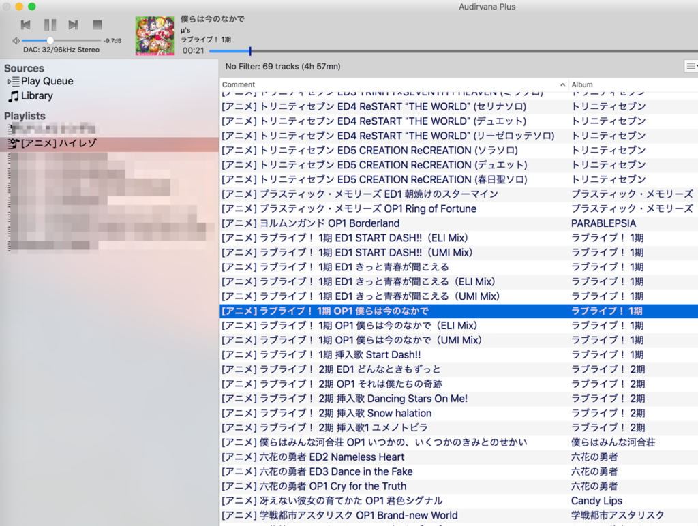The height and width of the screenshot is (526, 698).
Task: Skip to the next track
Action: click(73, 25)
